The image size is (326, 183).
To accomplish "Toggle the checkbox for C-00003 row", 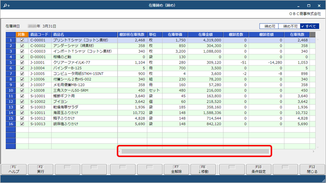I will point(22,51).
